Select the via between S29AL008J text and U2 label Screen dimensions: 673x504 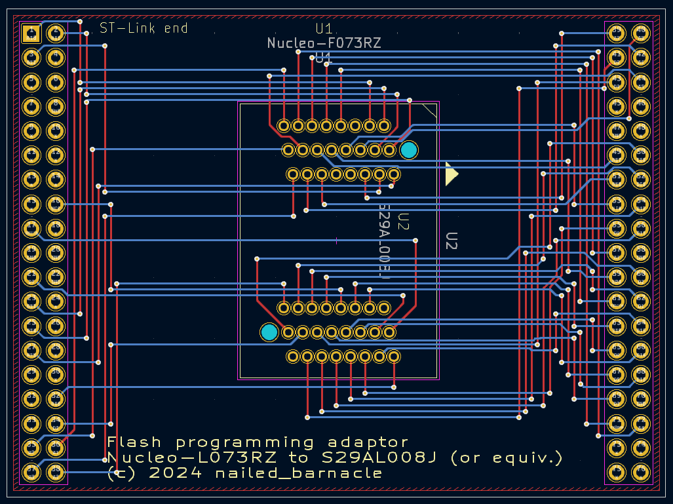point(415,241)
